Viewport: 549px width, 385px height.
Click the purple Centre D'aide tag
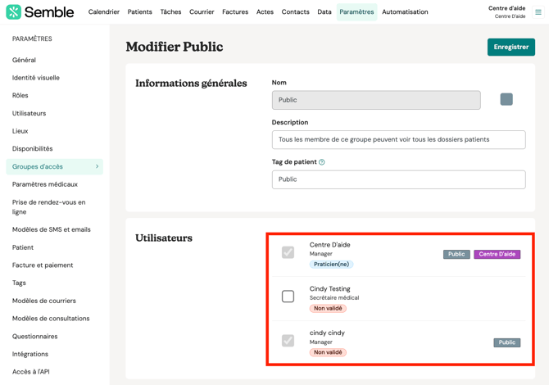point(497,254)
